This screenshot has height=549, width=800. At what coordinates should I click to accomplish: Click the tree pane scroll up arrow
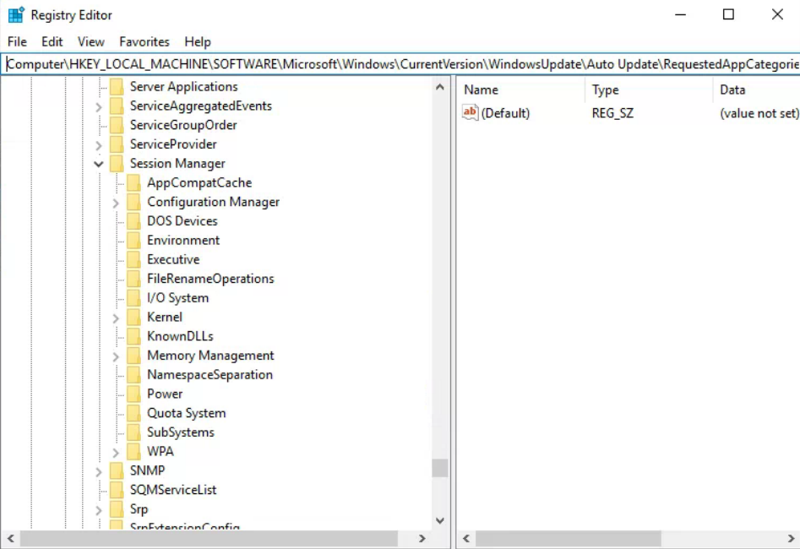[440, 87]
